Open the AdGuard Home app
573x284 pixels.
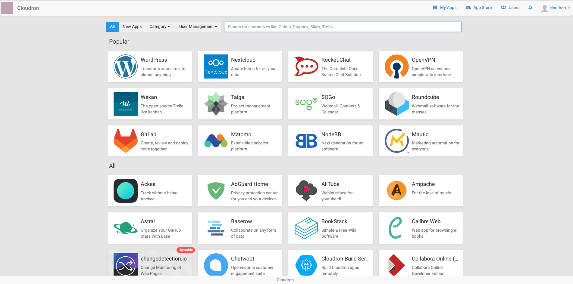pyautogui.click(x=240, y=191)
